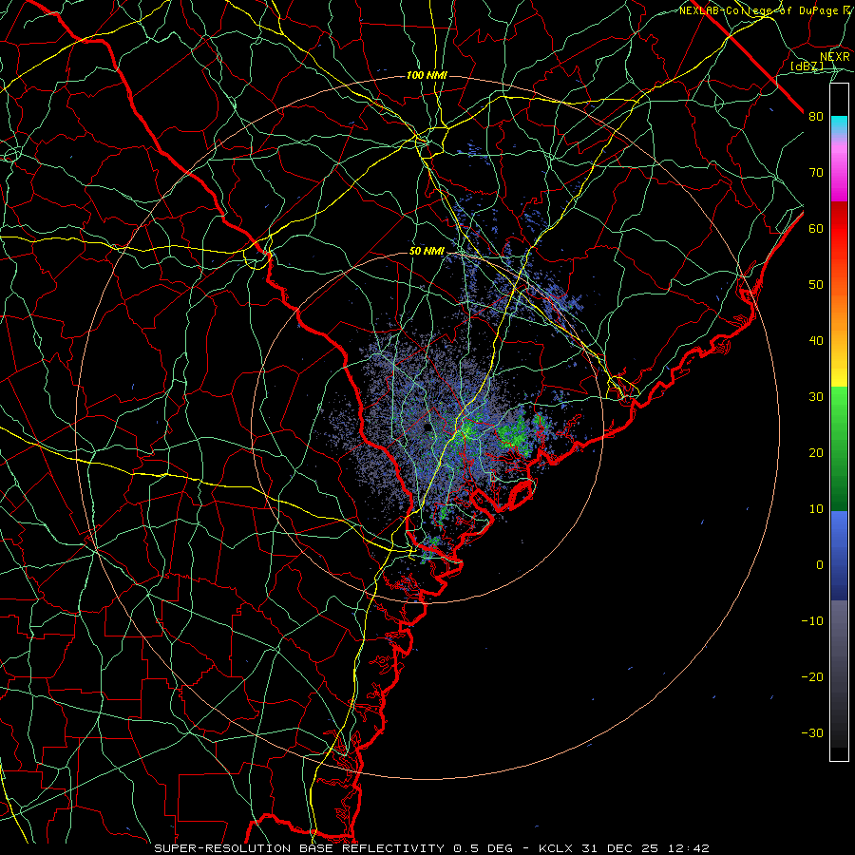This screenshot has height=855, width=855.
Task: Click the 60 value on the dBZ scale
Action: [x=816, y=228]
